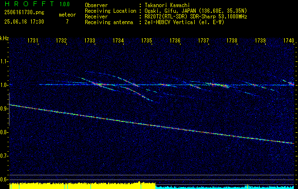298x189 pixels.
Task: Click the 1738 time axis label
Action: (x=232, y=41)
